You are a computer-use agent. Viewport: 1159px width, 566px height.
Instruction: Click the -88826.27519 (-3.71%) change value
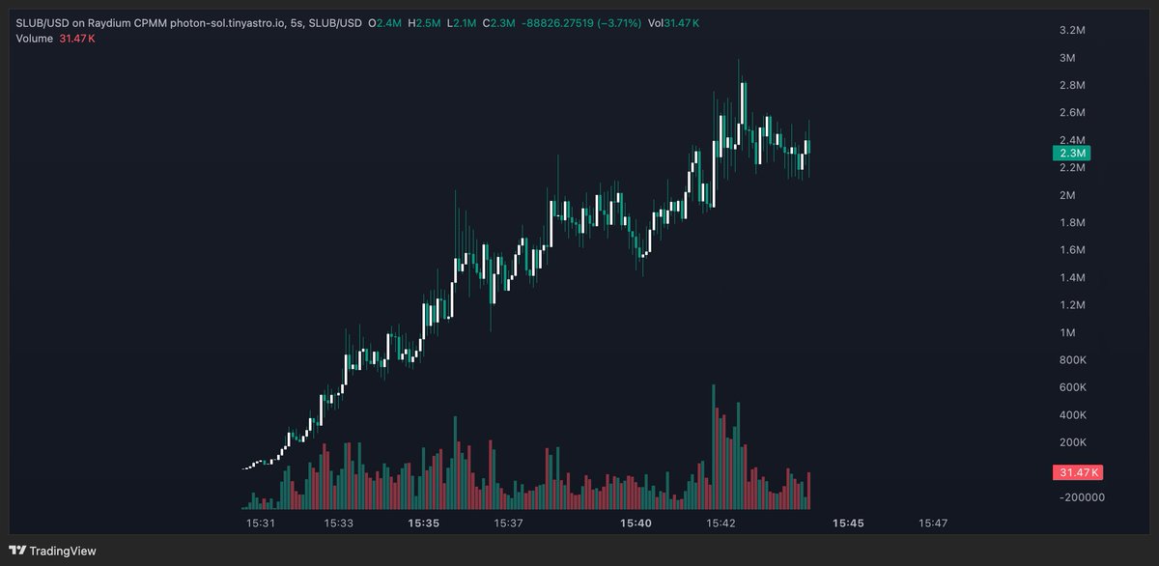tap(581, 21)
